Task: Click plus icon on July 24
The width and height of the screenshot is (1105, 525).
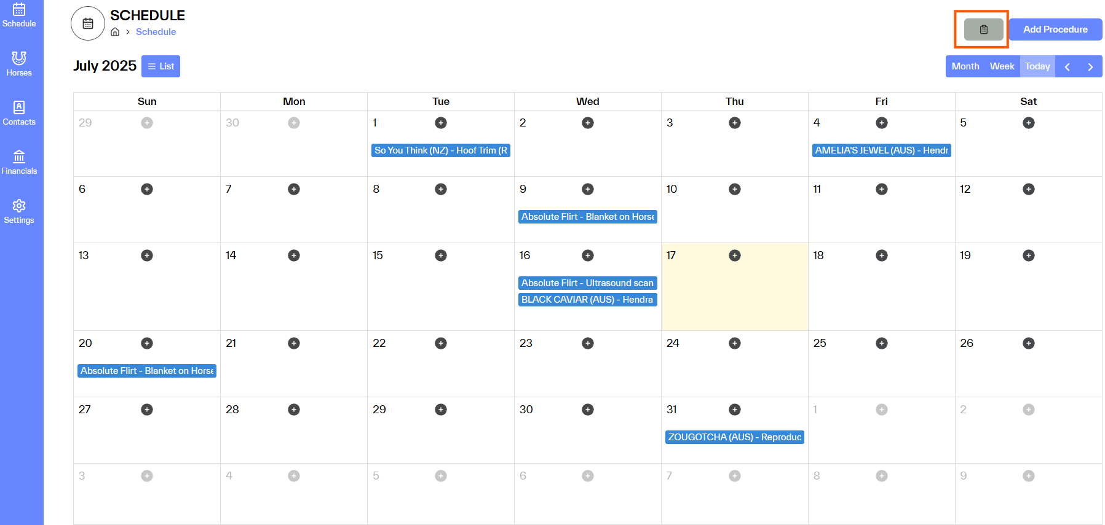Action: point(735,343)
